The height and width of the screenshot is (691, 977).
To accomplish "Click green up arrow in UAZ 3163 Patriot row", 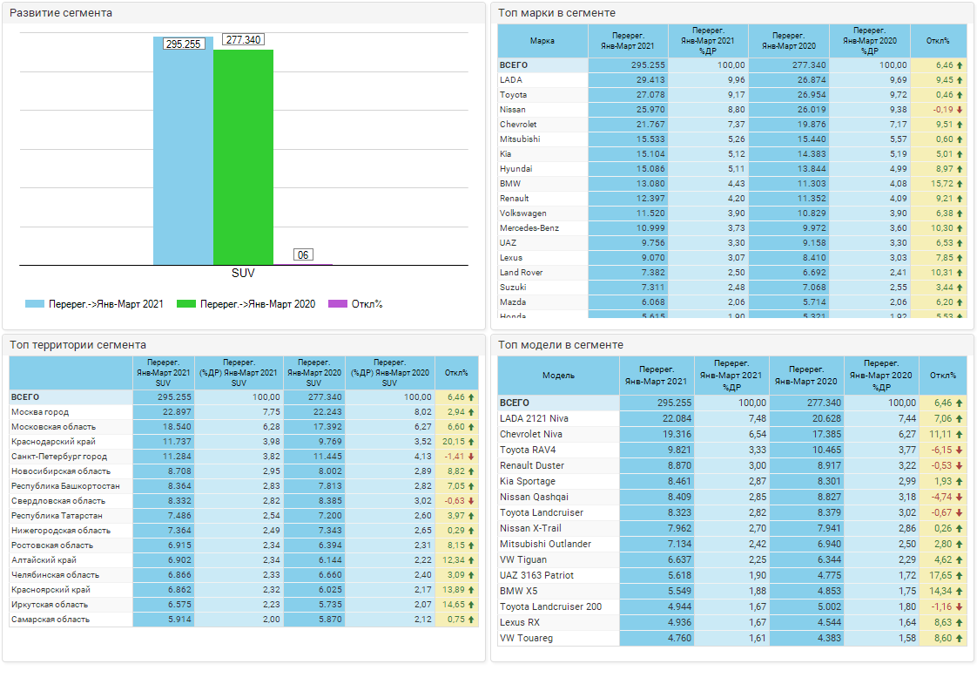I will [960, 576].
